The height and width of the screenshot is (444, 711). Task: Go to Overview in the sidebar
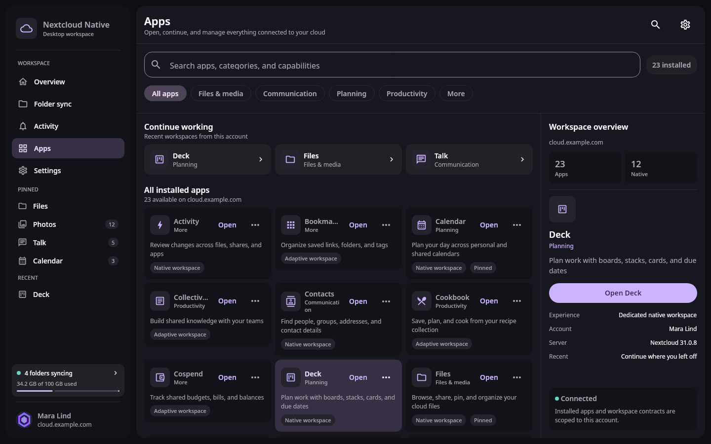(x=68, y=82)
